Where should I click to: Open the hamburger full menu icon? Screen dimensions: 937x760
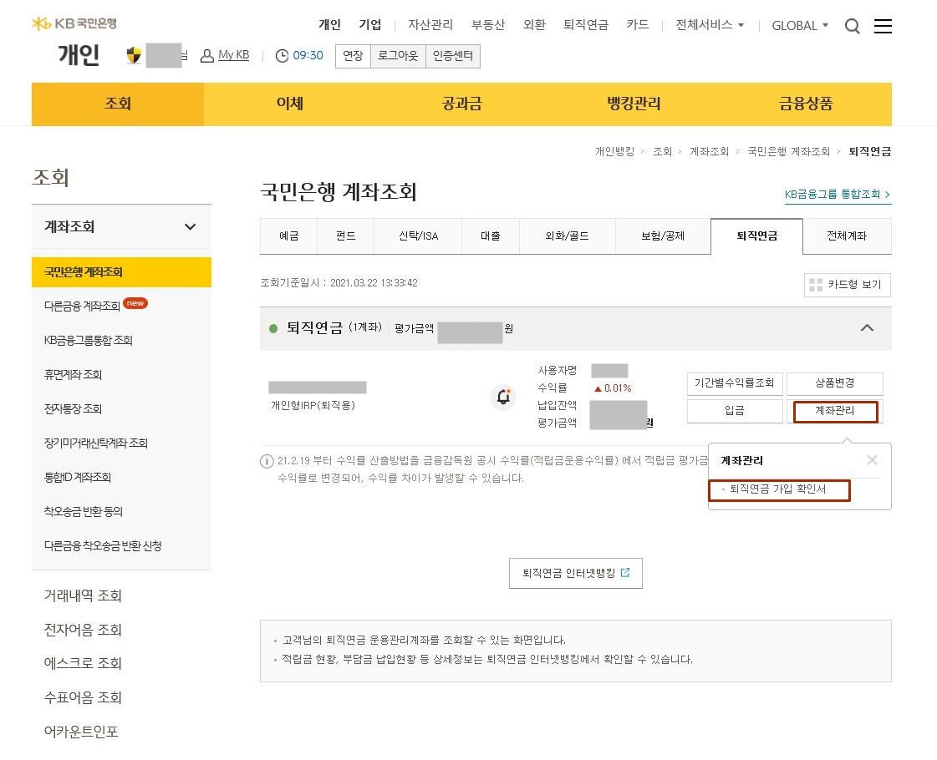[883, 26]
